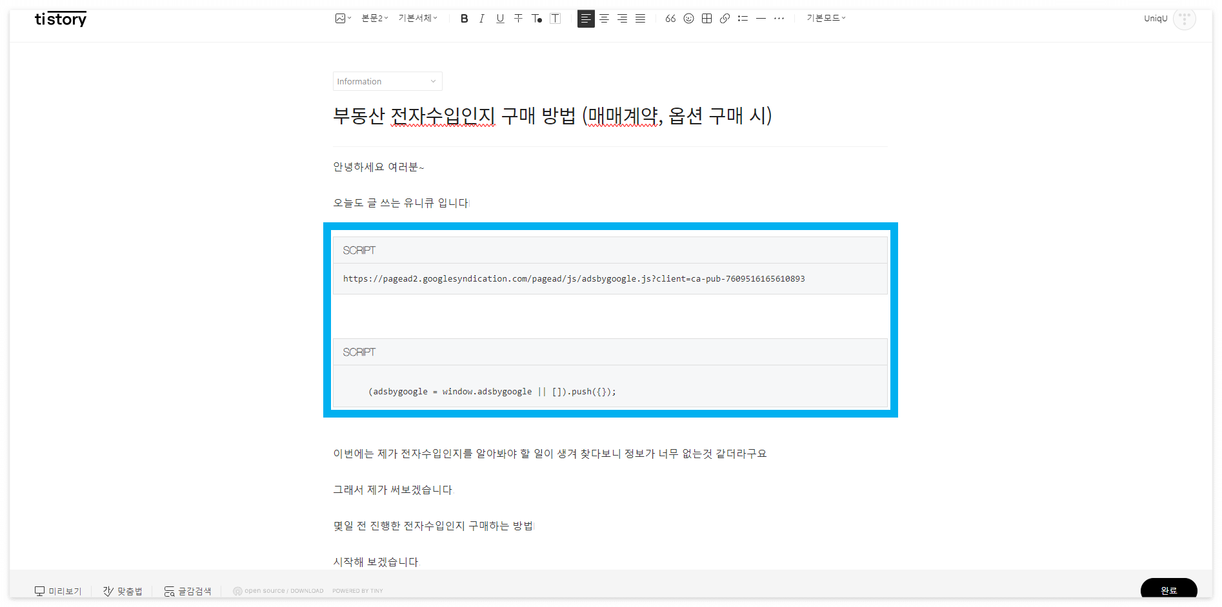Click the tistory logo
1222x607 pixels.
click(61, 19)
